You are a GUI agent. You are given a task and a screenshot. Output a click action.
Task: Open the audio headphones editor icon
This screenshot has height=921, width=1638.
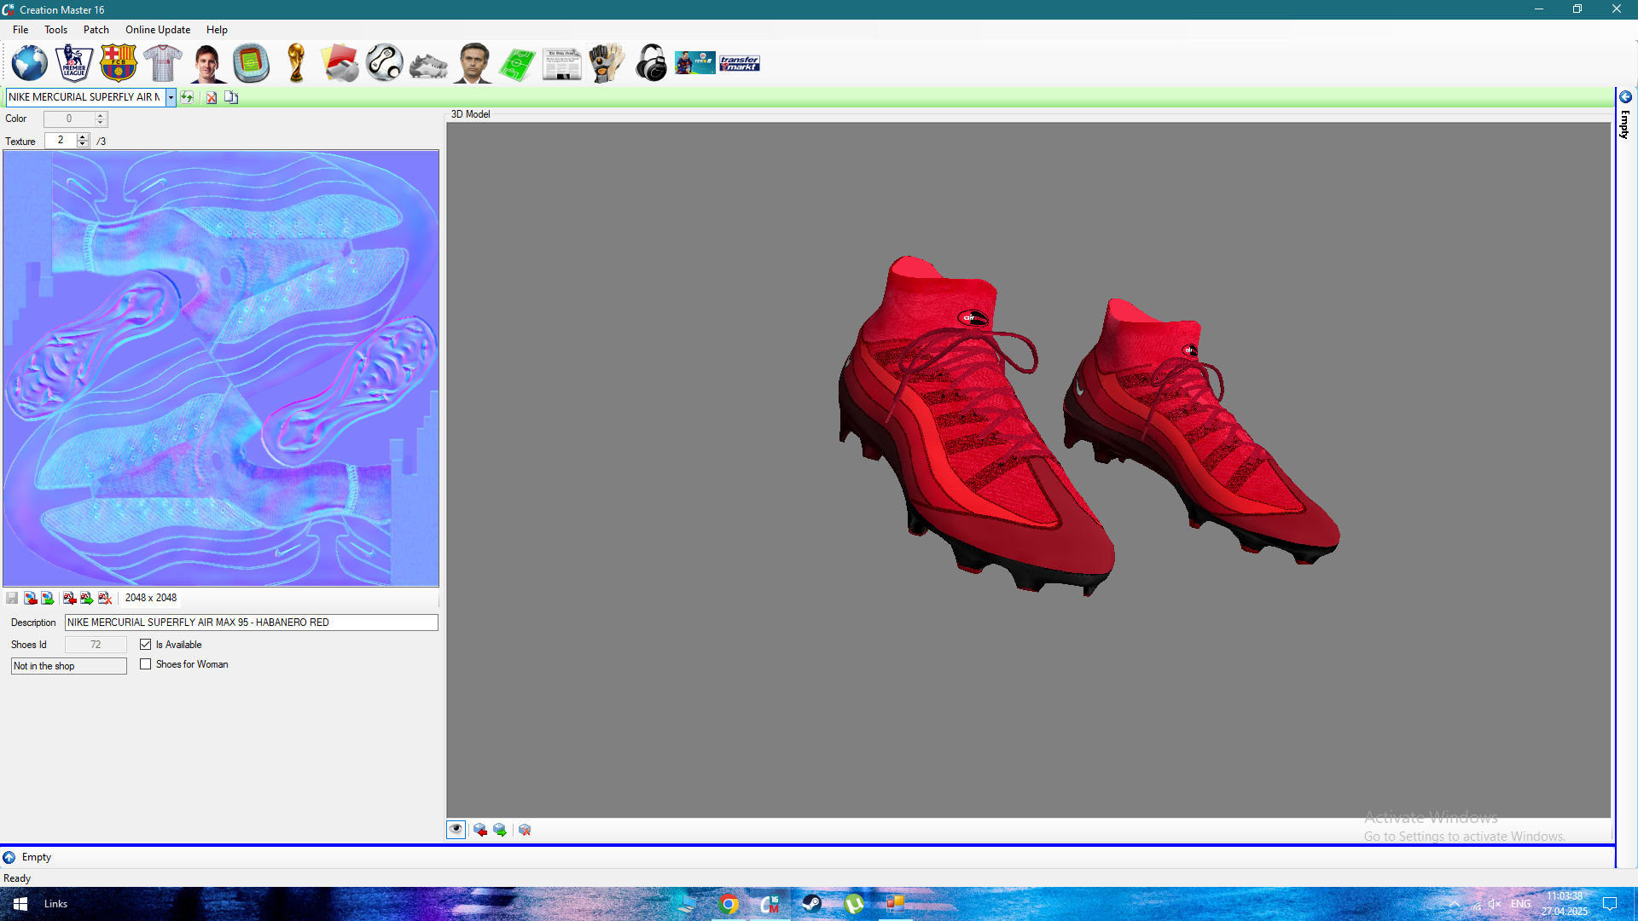[651, 63]
